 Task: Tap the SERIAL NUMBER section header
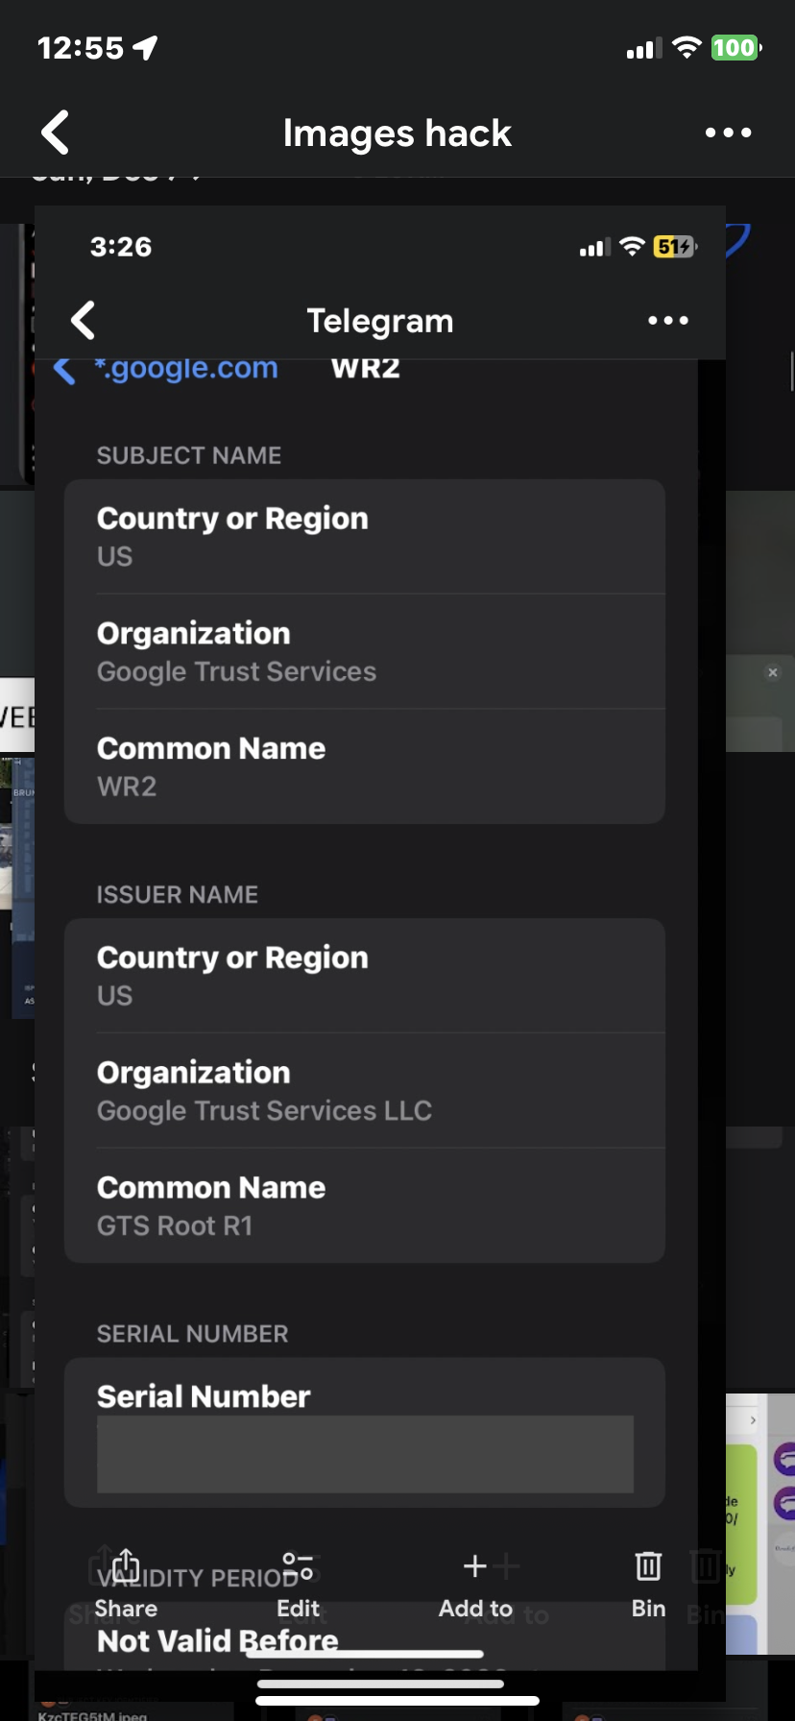pyautogui.click(x=193, y=1333)
